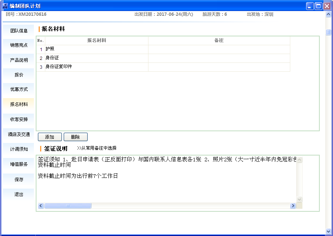Click the 团号 XM20170616 text

26,14
